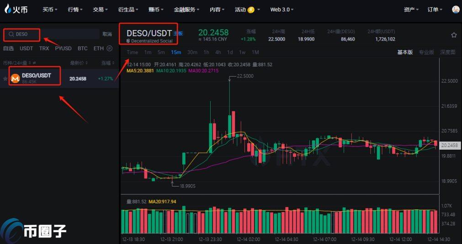Image resolution: width=462 pixels, height=244 pixels.
Task: Click the current price tag 20.2458 on axis
Action: click(449, 145)
